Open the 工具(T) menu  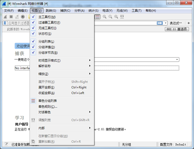[137, 11]
